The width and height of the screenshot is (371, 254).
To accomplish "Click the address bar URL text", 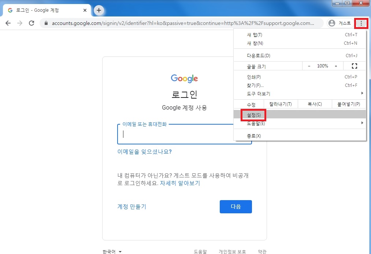I will coord(183,23).
